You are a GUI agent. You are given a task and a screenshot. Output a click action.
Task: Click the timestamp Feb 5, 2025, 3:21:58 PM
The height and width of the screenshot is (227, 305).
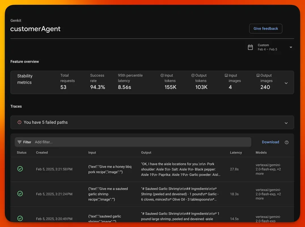tap(54, 169)
